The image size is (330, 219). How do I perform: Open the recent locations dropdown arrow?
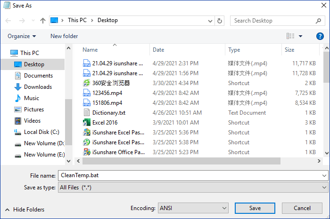(33, 21)
